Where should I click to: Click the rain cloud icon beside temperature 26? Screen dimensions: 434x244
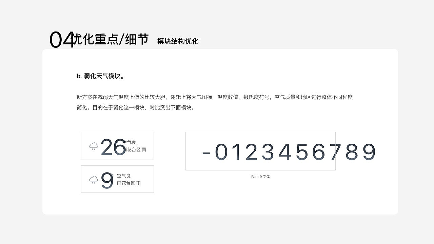tap(93, 147)
